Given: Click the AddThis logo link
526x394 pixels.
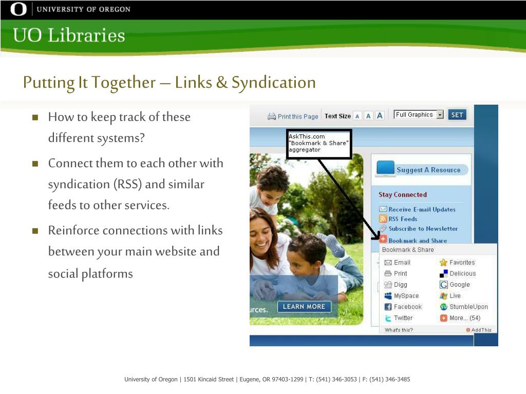Looking at the screenshot, I should pos(479,330).
